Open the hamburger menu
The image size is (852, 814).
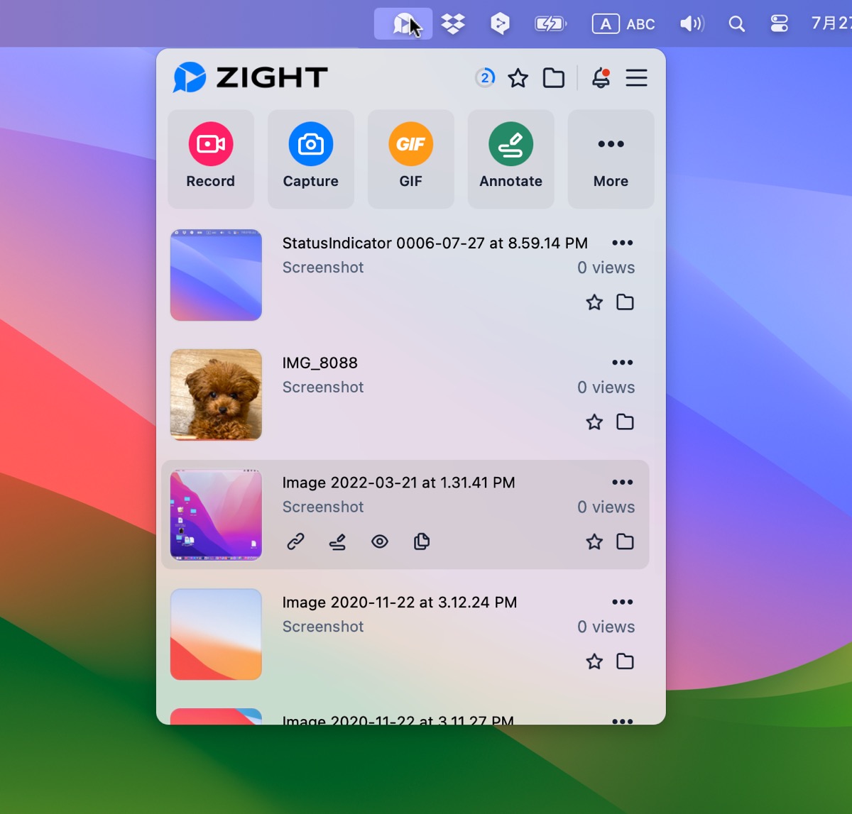(x=637, y=78)
